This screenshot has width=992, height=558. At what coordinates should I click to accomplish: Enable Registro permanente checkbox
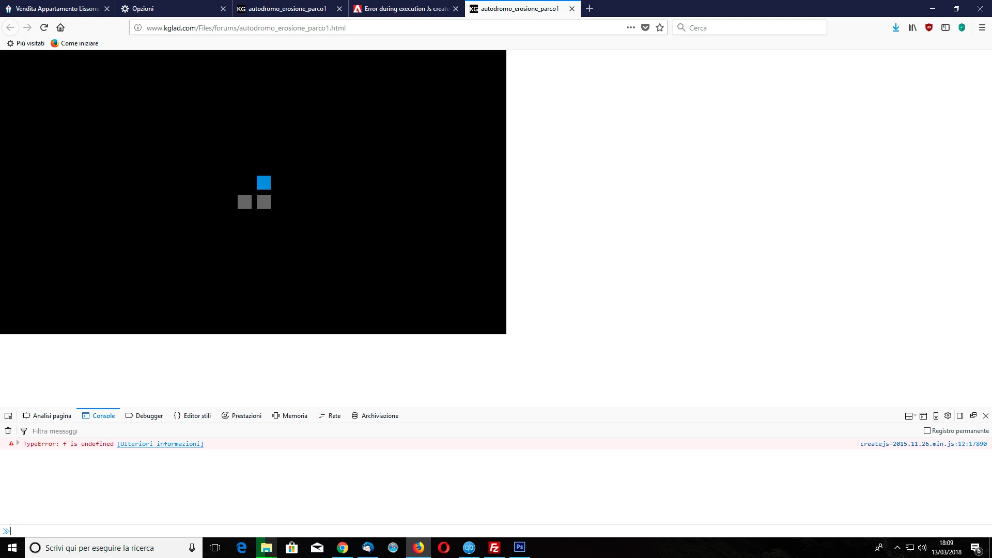point(927,431)
